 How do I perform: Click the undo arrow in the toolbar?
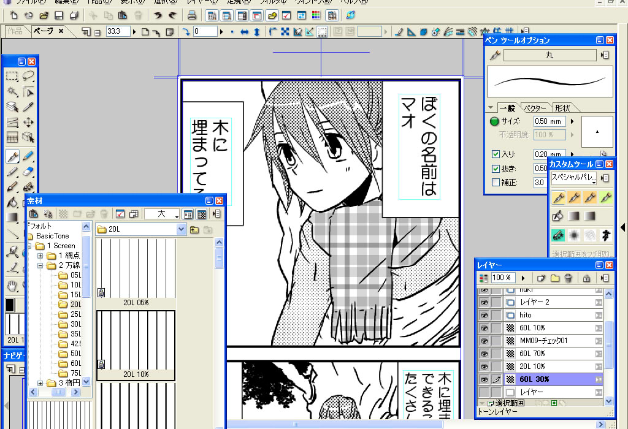point(158,15)
